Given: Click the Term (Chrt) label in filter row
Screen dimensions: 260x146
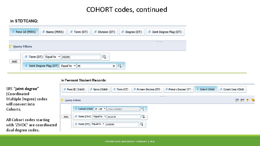Looking at the screenshot, I should tap(84, 117).
